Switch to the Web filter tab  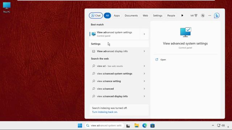coord(145,16)
